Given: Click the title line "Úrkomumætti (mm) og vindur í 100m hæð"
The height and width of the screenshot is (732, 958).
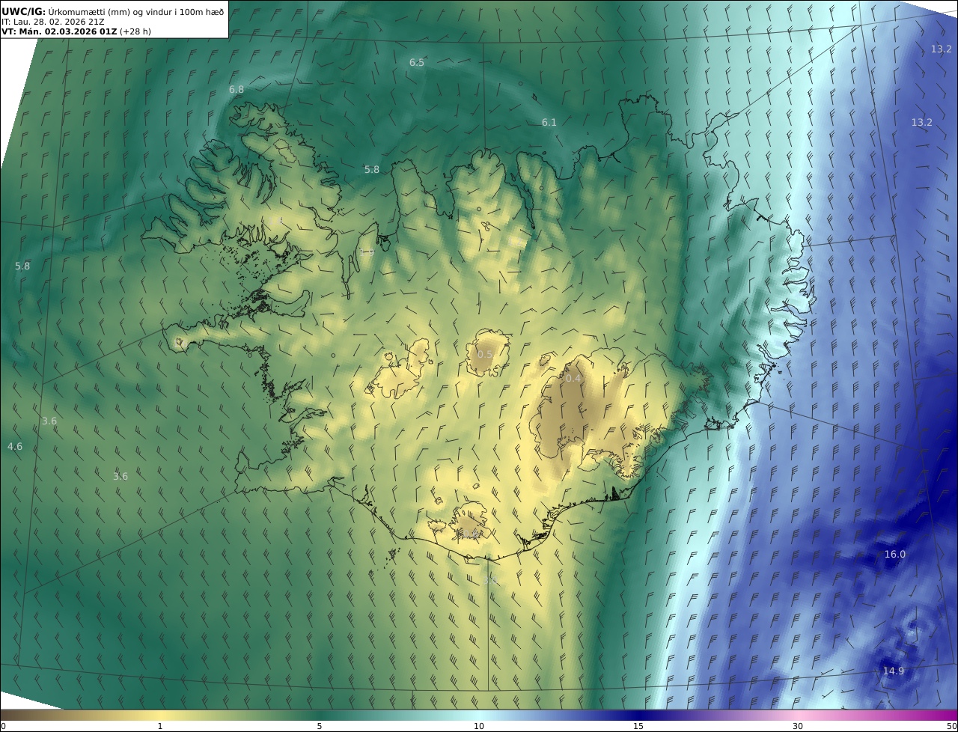Looking at the screenshot, I should coord(136,11).
